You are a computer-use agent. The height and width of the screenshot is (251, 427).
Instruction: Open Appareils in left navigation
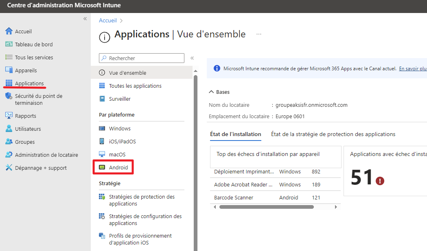26,70
